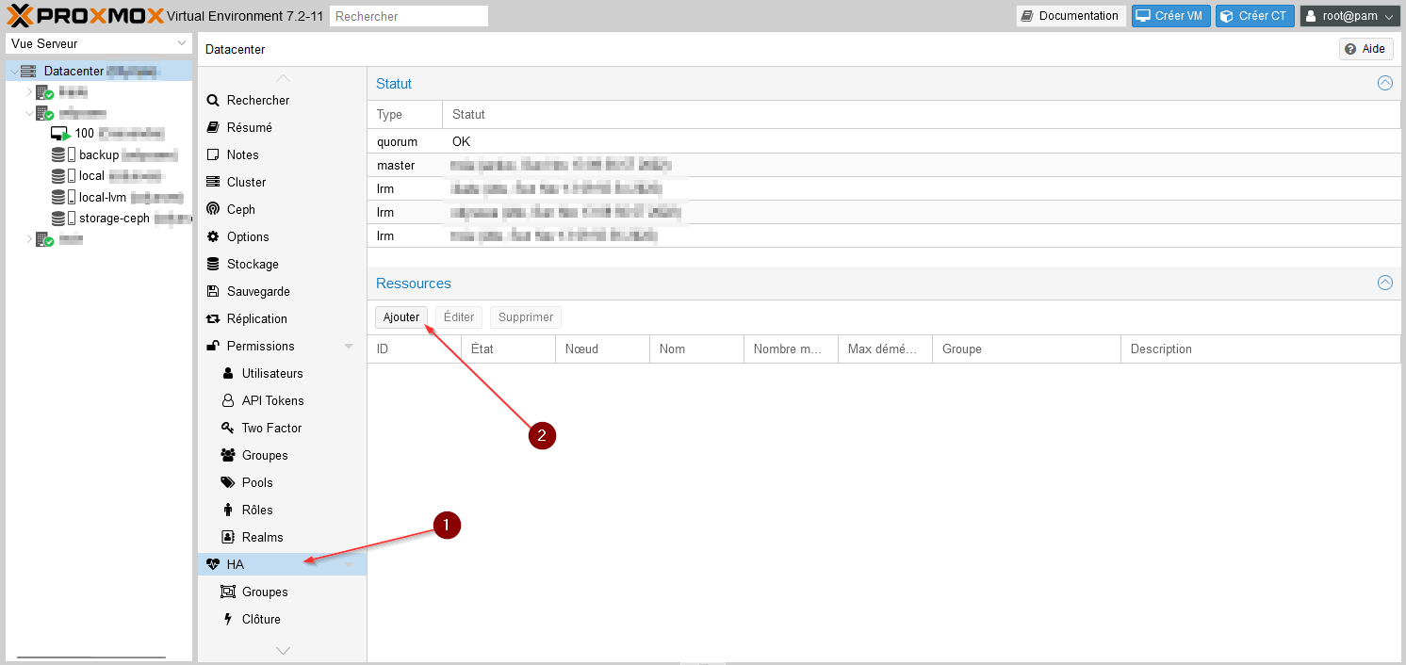Click the Rechercher search field
Viewport: 1406px width, 665px height.
click(409, 16)
